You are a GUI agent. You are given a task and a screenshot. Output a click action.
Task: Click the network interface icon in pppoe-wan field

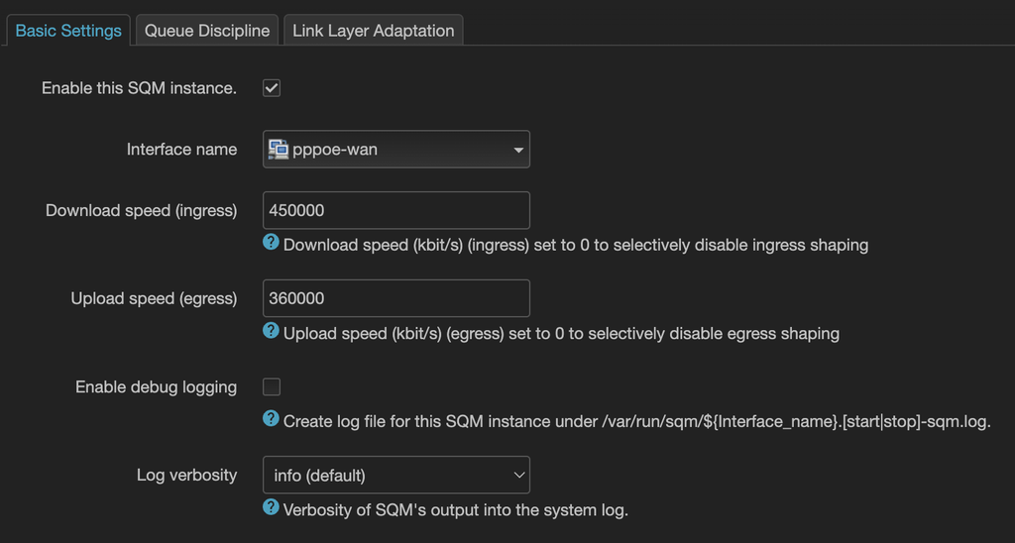[x=279, y=150]
